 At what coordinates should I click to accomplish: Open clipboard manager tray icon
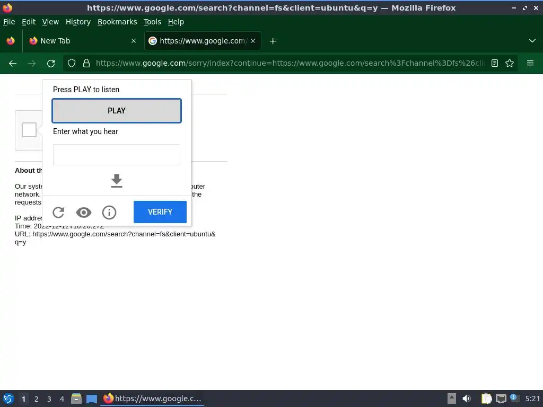coord(487,399)
